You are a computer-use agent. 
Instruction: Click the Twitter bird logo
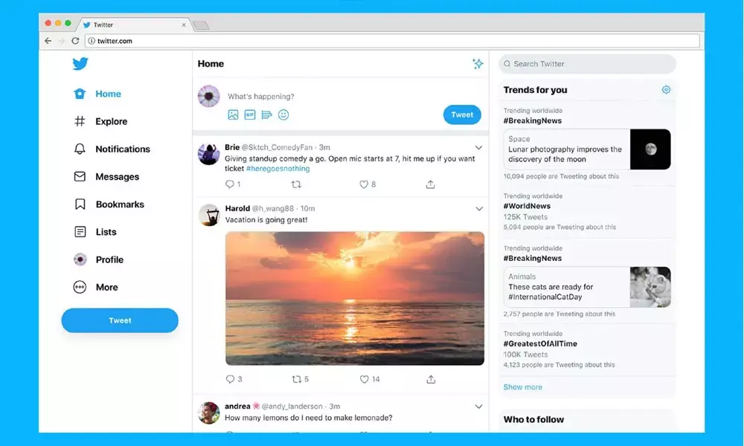coord(80,64)
